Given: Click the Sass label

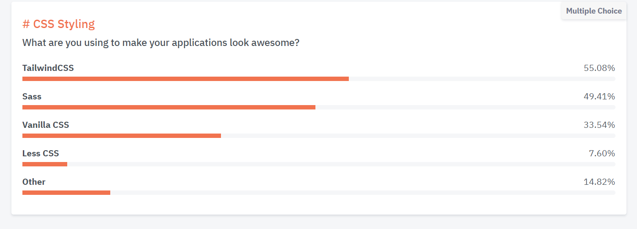Looking at the screenshot, I should click(x=32, y=96).
